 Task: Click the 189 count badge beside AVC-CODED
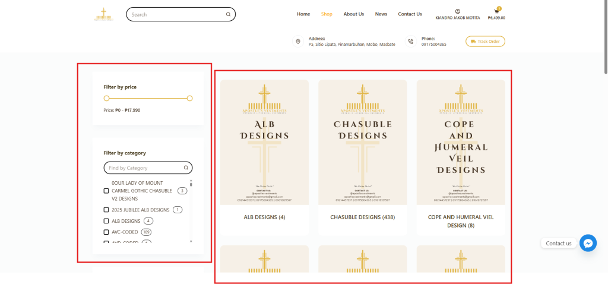point(146,232)
